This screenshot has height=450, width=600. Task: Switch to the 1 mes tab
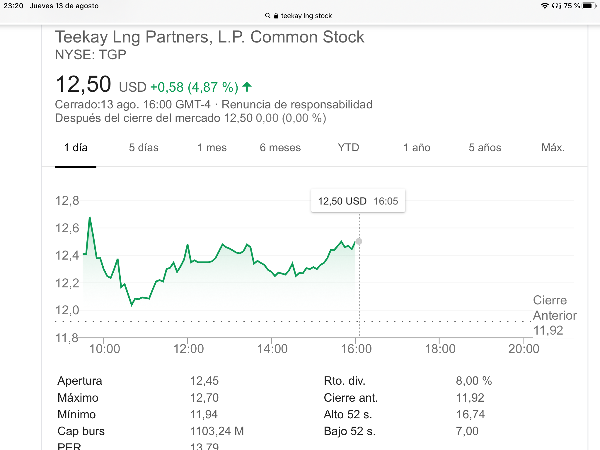click(212, 148)
